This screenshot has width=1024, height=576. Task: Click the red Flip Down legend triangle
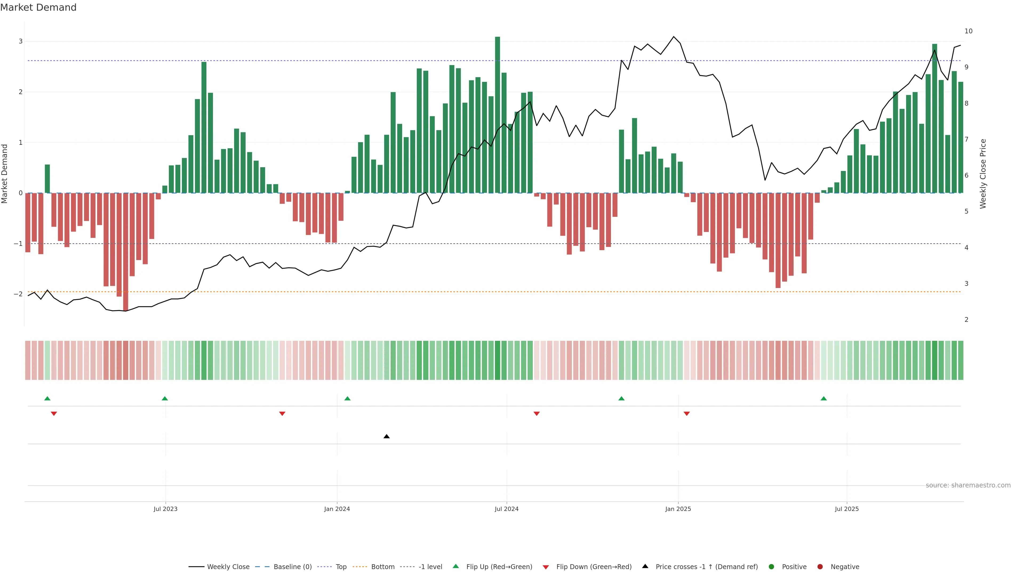click(x=545, y=567)
